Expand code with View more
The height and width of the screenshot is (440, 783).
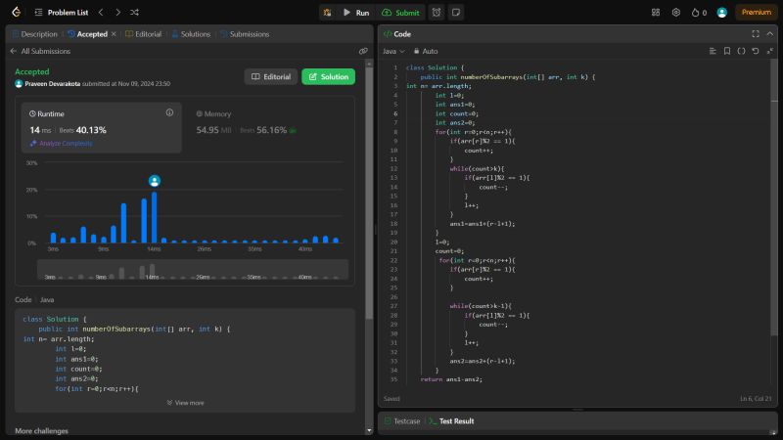click(x=186, y=402)
